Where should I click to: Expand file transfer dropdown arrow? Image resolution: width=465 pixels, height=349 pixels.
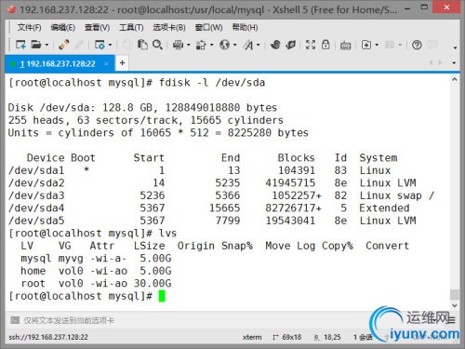(212, 46)
